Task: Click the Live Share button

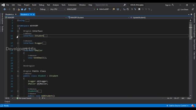Action: tap(183, 9)
